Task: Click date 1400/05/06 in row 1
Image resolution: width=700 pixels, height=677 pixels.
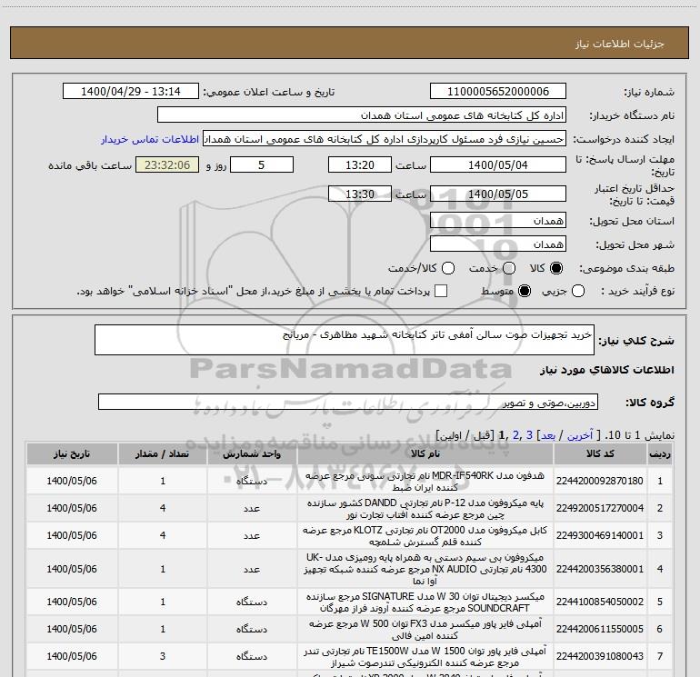Action: point(72,481)
